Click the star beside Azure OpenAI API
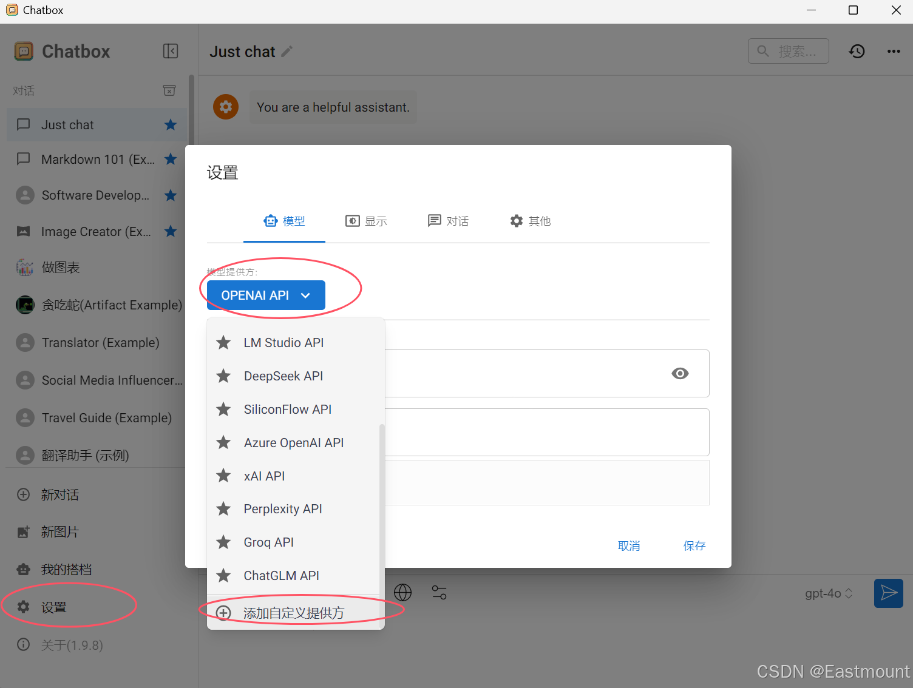Image resolution: width=913 pixels, height=688 pixels. click(223, 442)
